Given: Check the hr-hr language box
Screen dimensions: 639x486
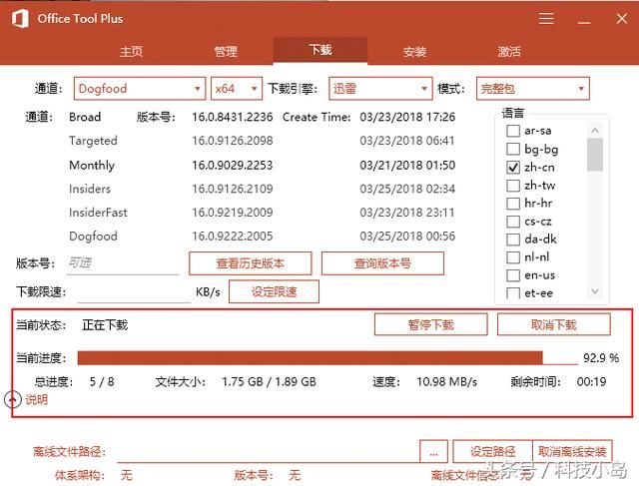Looking at the screenshot, I should point(512,203).
